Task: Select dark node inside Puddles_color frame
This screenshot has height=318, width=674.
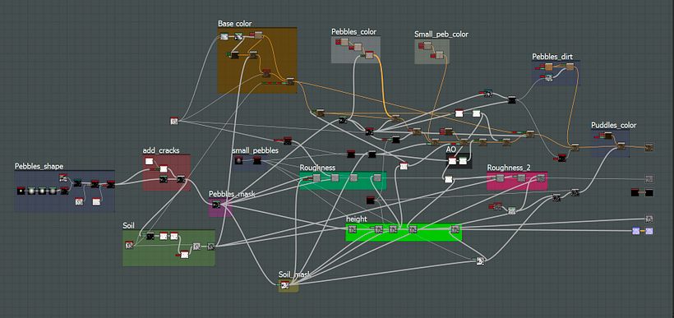Action: click(607, 136)
